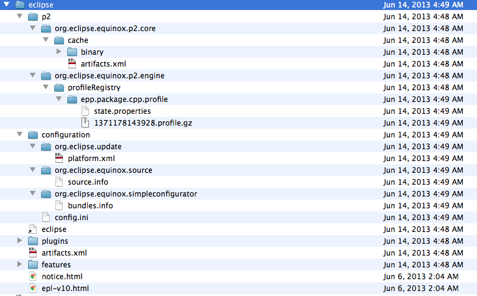Click the source.info file icon
The image size is (477, 296).
59,182
